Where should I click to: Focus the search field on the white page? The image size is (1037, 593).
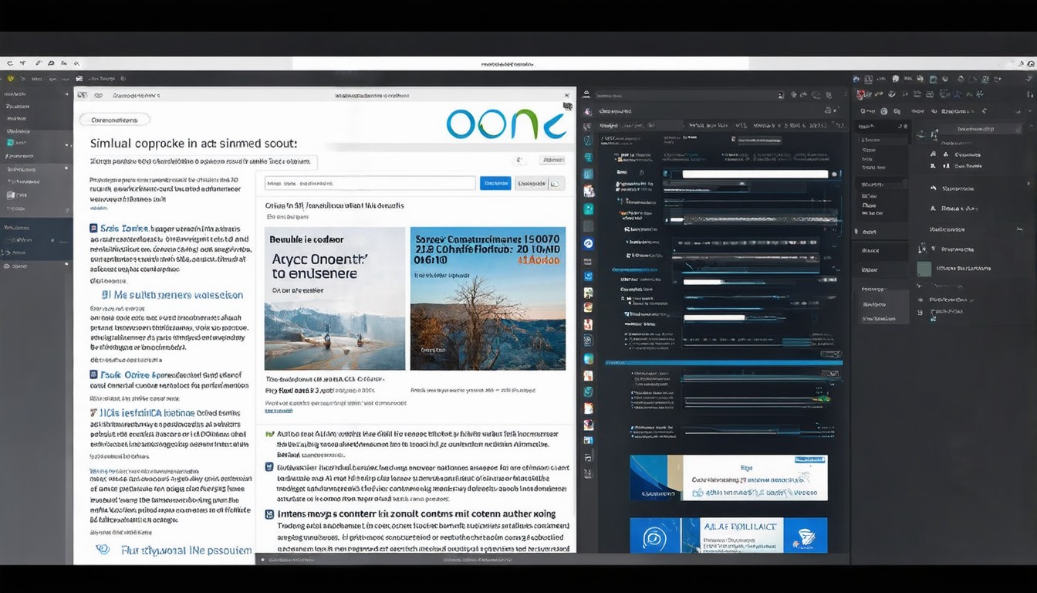click(x=370, y=183)
